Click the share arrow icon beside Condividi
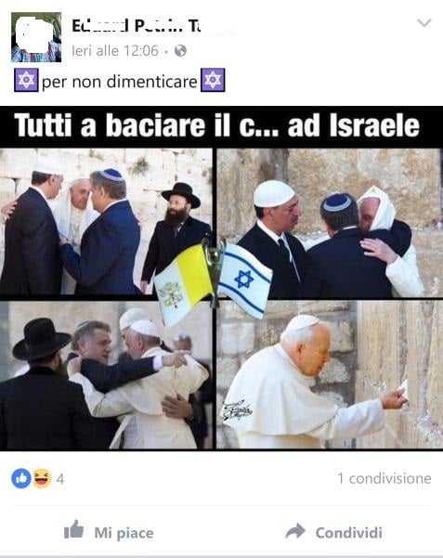 pyautogui.click(x=295, y=531)
